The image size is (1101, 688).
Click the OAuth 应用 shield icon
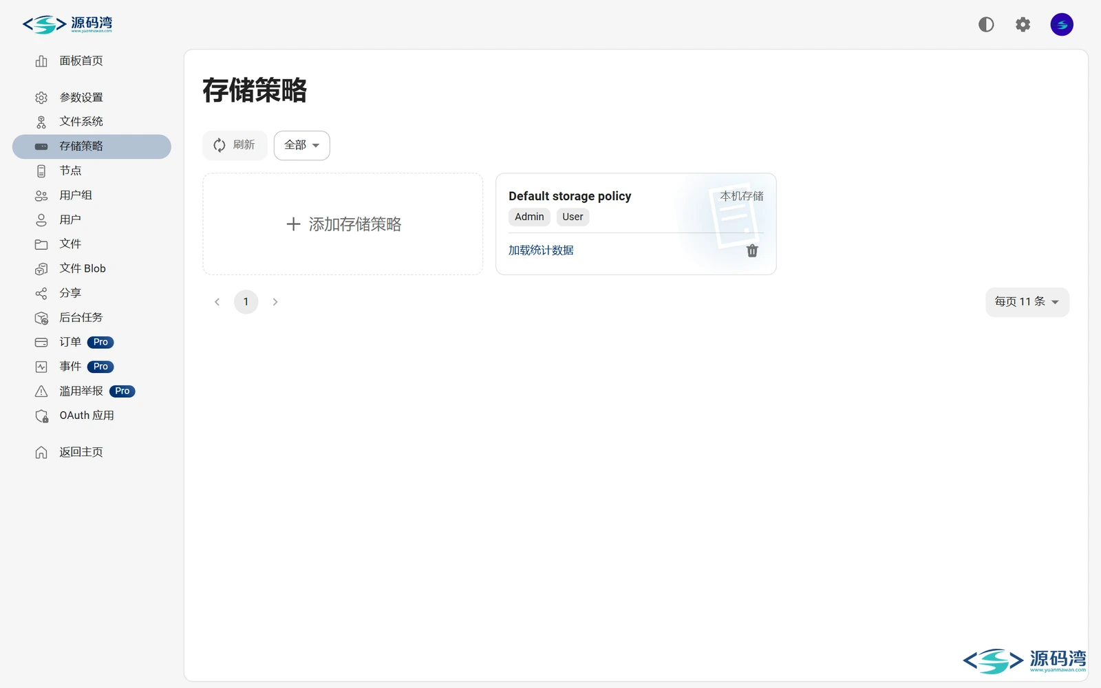point(41,416)
